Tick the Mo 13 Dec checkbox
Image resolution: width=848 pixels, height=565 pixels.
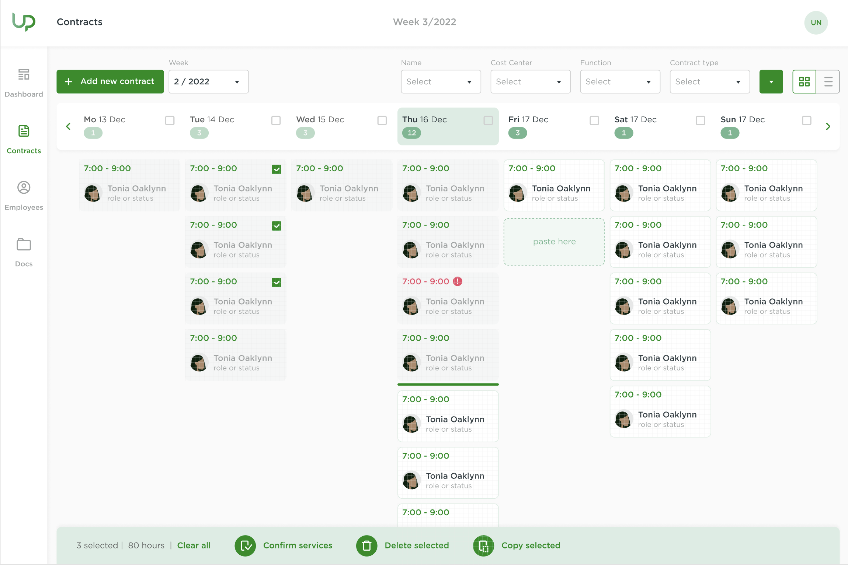pos(170,120)
